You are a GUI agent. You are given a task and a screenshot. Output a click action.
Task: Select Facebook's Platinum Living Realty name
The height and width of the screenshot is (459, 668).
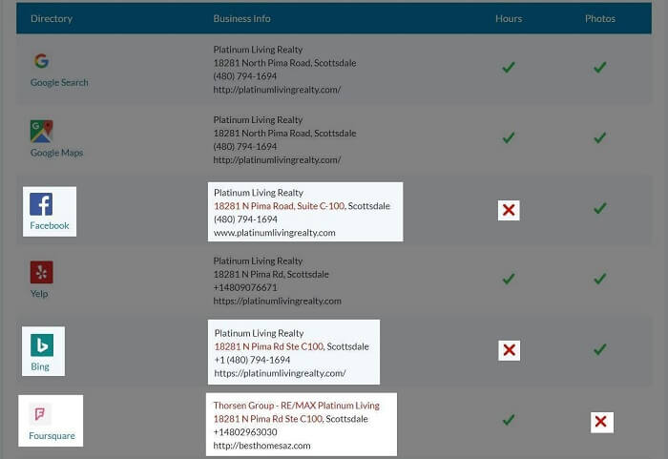click(x=259, y=193)
